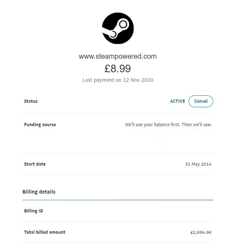
Task: Click the balance-first funding description text
Action: coord(168,125)
